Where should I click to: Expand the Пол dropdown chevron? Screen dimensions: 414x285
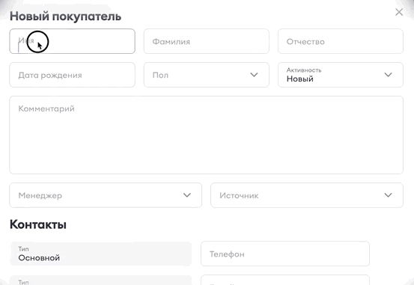[x=254, y=75]
